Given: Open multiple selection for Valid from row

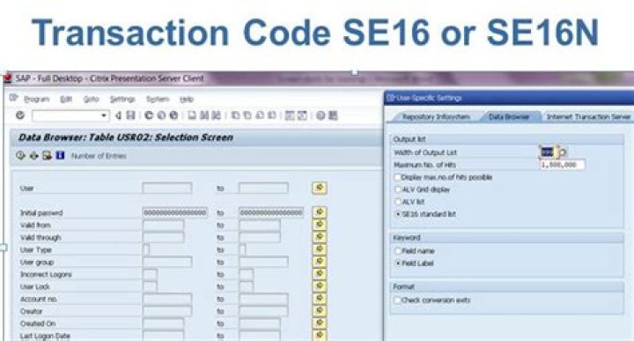Looking at the screenshot, I should (x=320, y=225).
